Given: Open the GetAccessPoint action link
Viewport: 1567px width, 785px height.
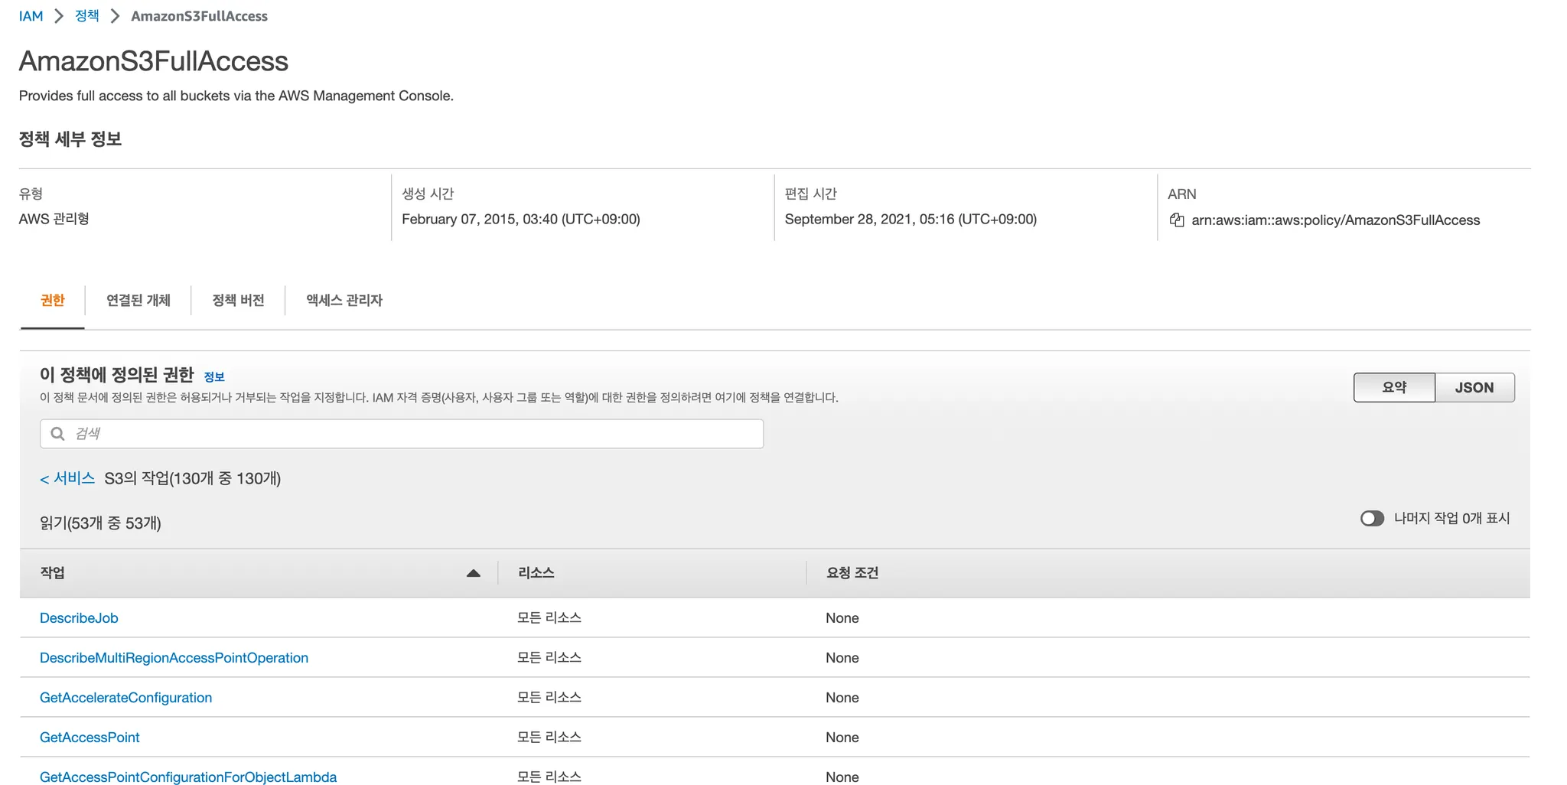Looking at the screenshot, I should tap(90, 738).
